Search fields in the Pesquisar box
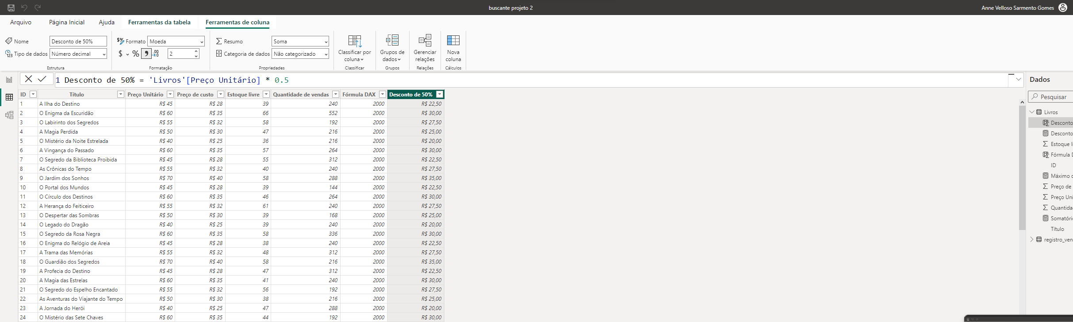The image size is (1073, 322). pyautogui.click(x=1050, y=96)
